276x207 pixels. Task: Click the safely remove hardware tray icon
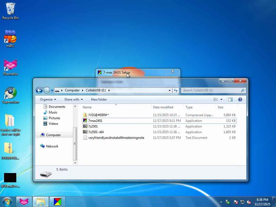point(227,202)
